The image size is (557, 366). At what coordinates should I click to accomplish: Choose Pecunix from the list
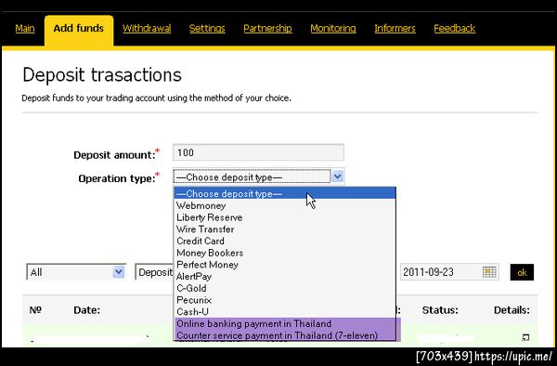(285, 300)
